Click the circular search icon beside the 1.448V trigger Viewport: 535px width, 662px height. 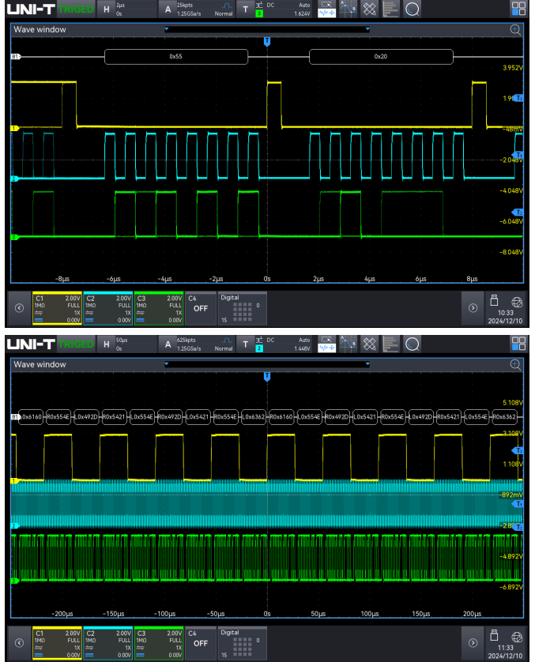coord(412,344)
